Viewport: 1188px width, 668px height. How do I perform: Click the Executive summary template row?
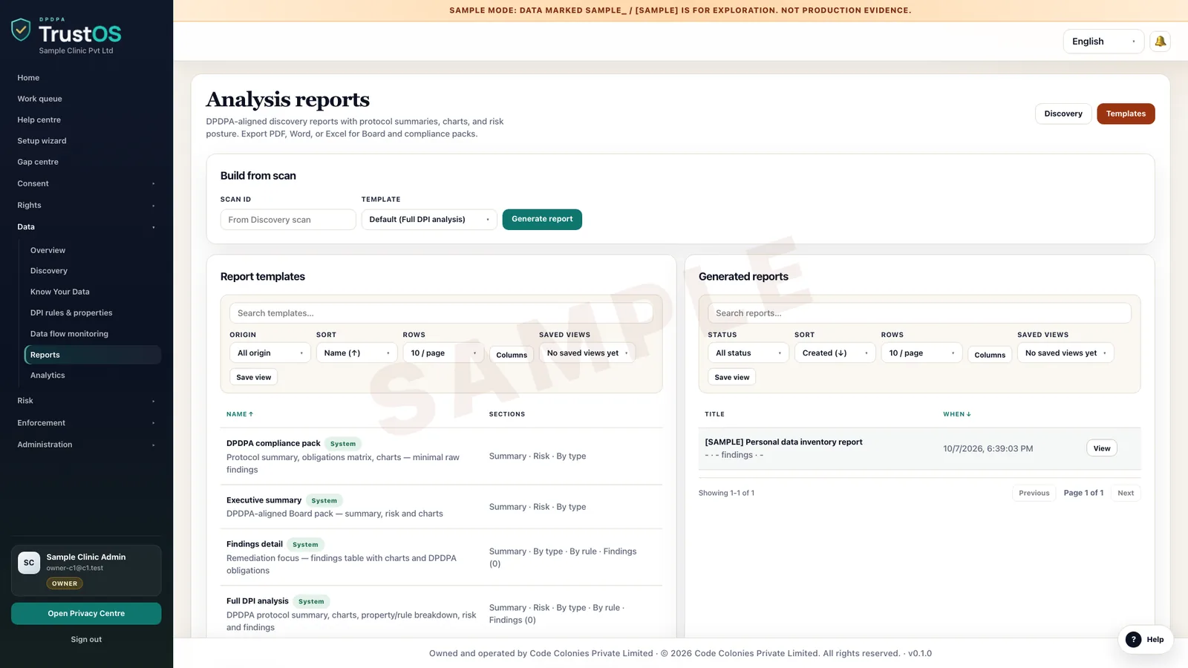click(x=441, y=507)
